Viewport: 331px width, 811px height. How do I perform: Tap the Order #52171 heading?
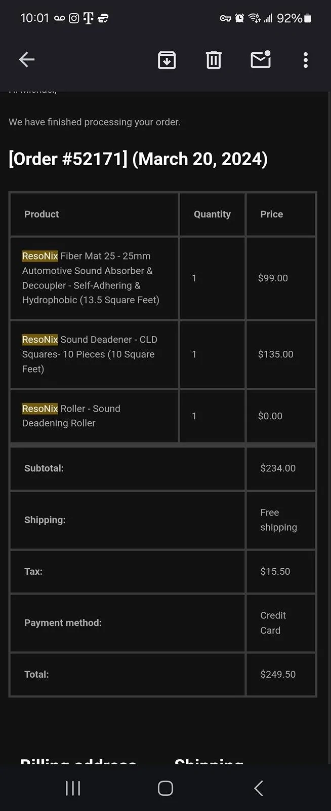point(138,159)
